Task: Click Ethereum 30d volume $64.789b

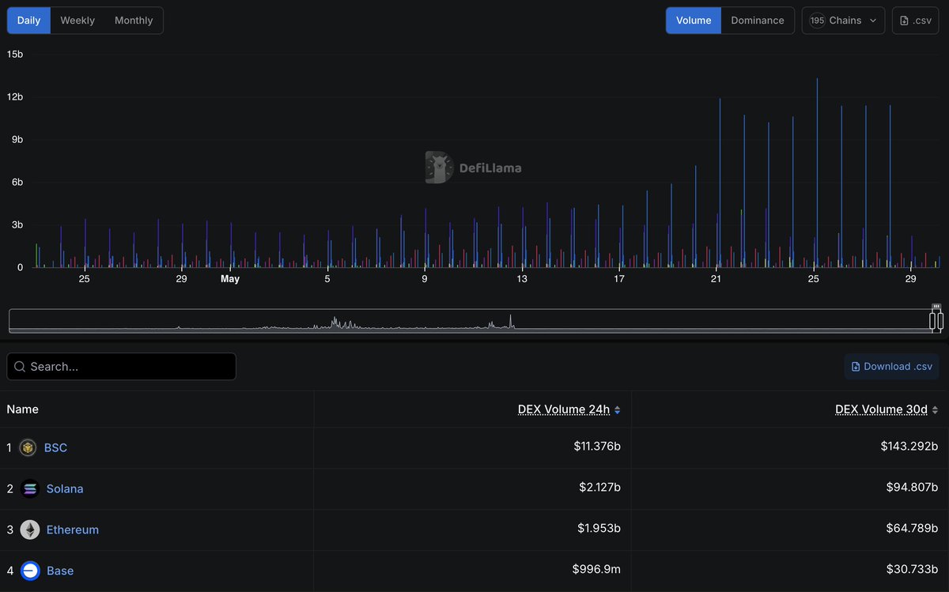Action: click(x=913, y=530)
